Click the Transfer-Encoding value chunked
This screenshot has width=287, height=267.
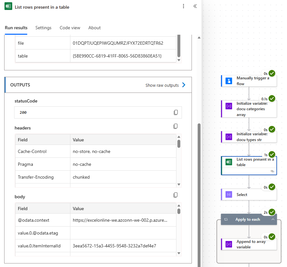tap(81, 177)
